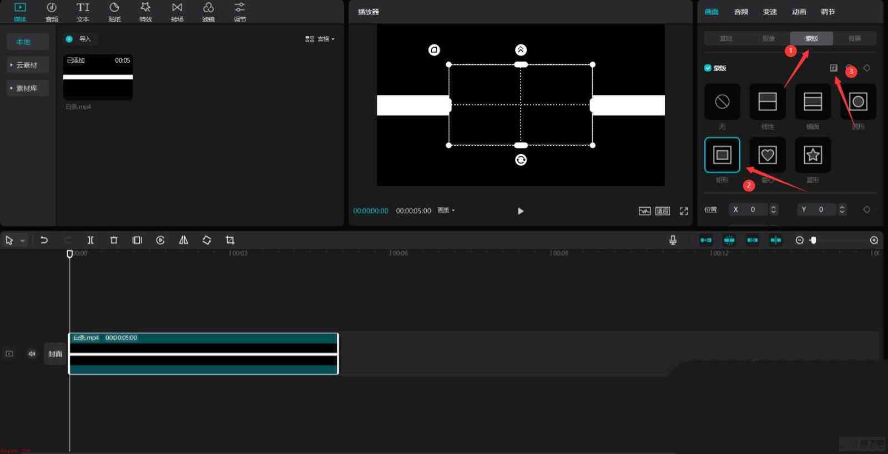Click the crop tool icon

click(x=230, y=240)
